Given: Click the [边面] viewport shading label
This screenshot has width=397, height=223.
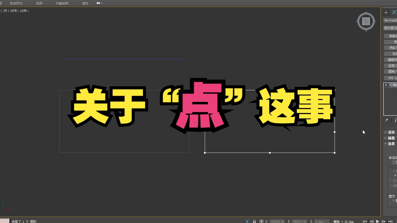Looking at the screenshot, I should pyautogui.click(x=24, y=11).
